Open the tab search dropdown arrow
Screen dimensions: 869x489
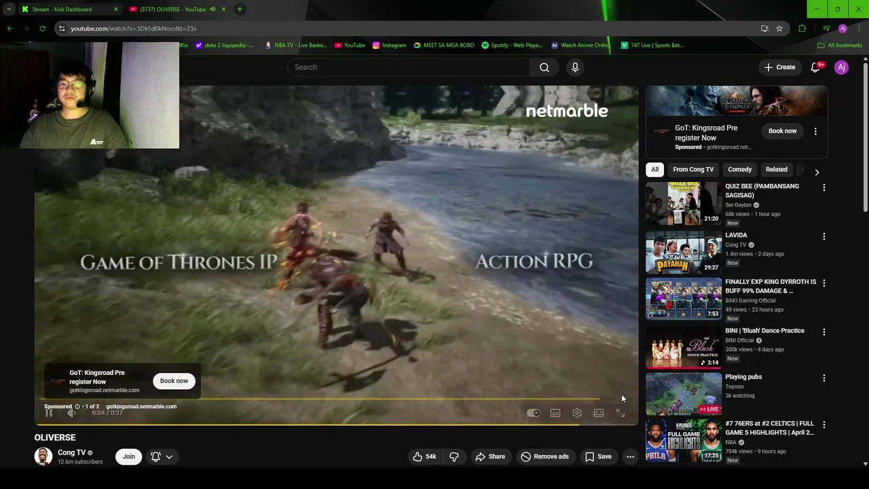click(x=9, y=10)
